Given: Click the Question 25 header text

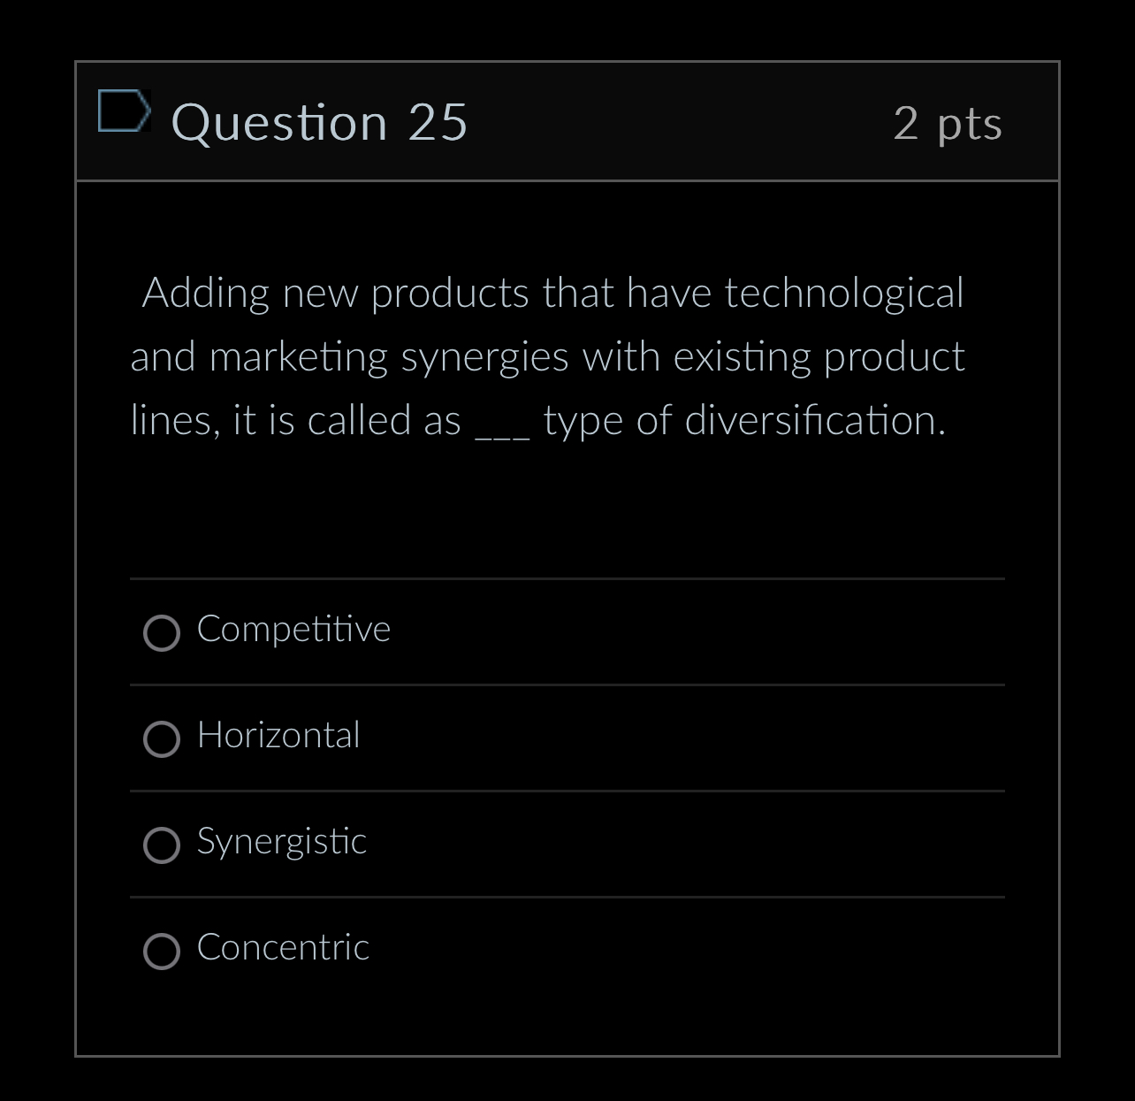Looking at the screenshot, I should tap(320, 122).
